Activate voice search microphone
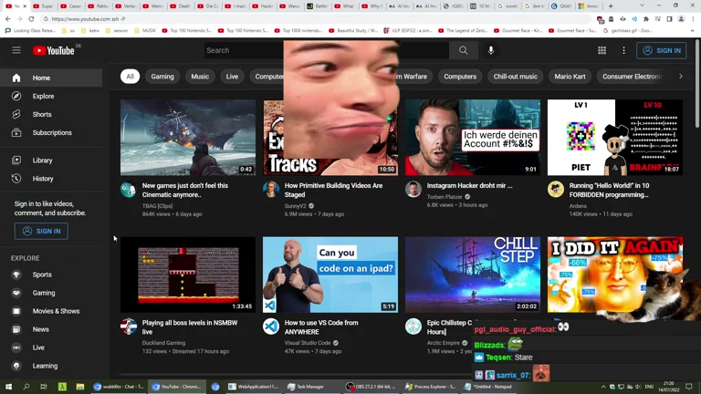701x394 pixels. point(491,50)
